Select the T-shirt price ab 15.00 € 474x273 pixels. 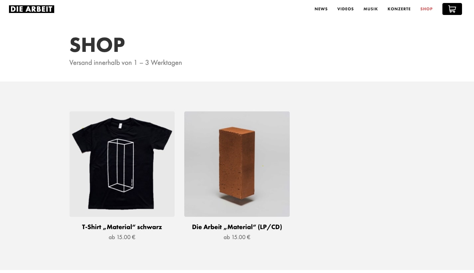coord(122,237)
